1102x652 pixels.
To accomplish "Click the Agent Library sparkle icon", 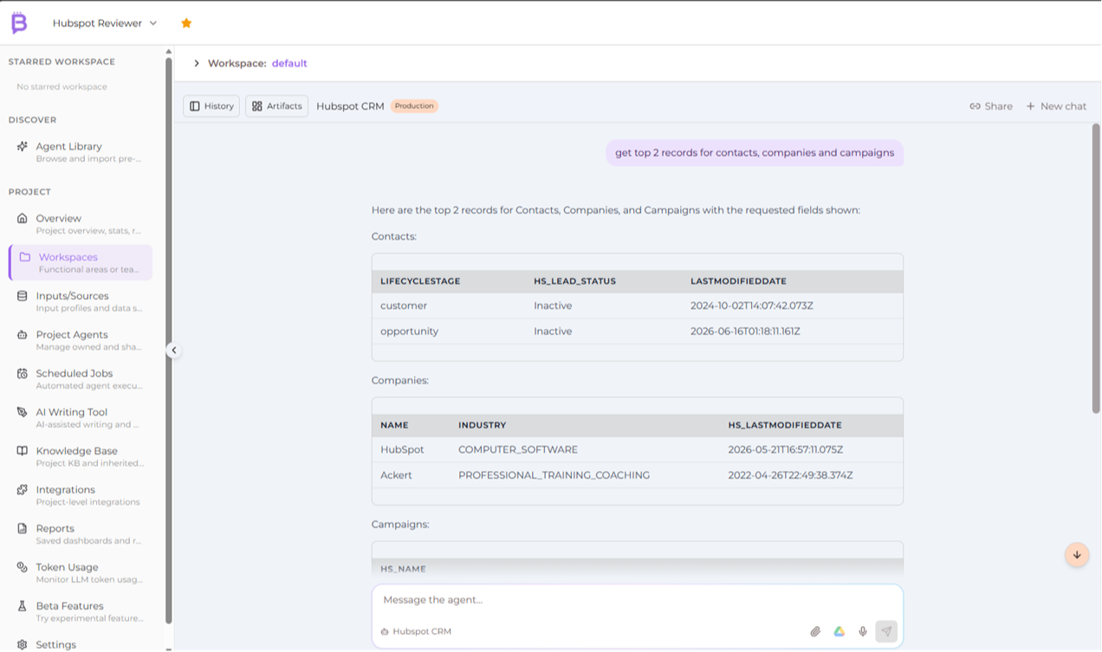I will coord(23,146).
